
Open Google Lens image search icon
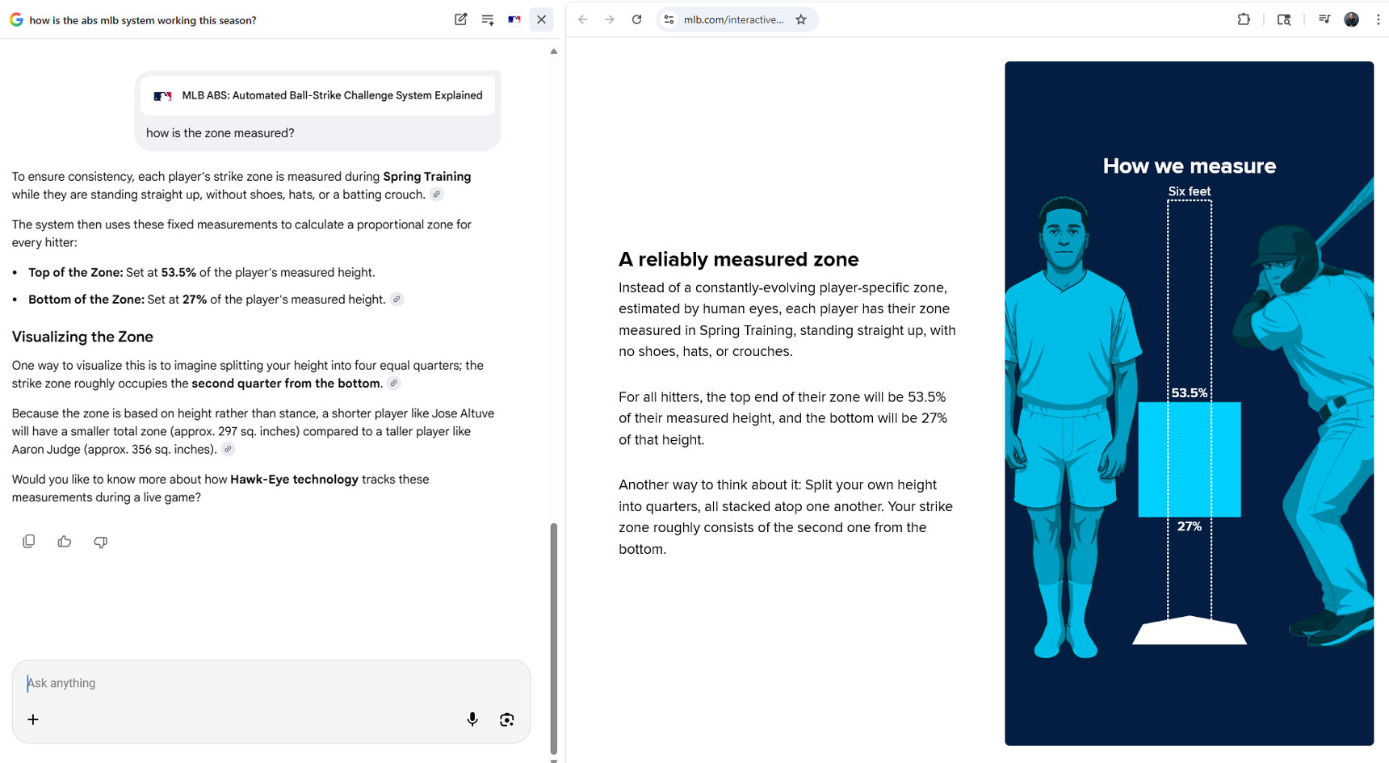click(x=508, y=719)
